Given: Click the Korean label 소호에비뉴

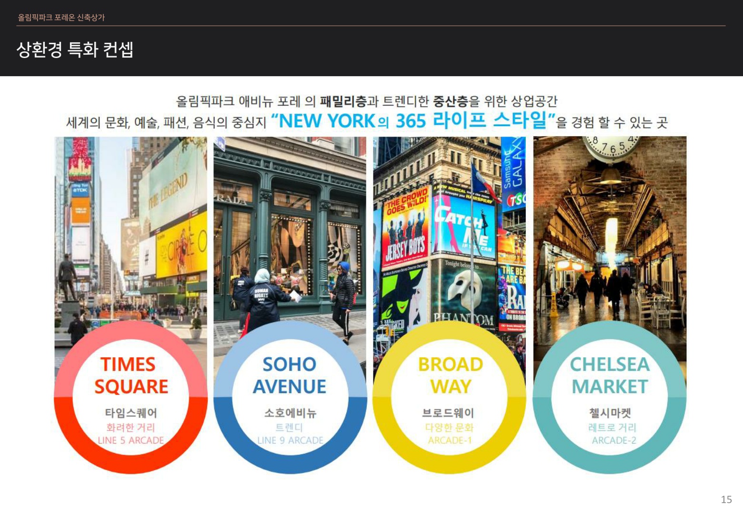Looking at the screenshot, I should (x=290, y=413).
